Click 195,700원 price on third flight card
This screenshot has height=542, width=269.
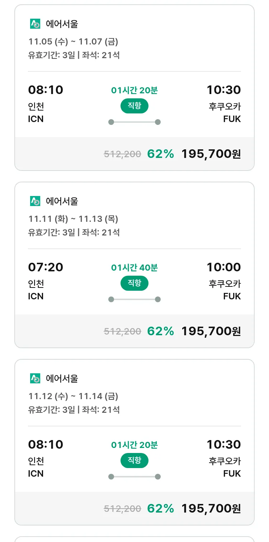[x=211, y=509]
